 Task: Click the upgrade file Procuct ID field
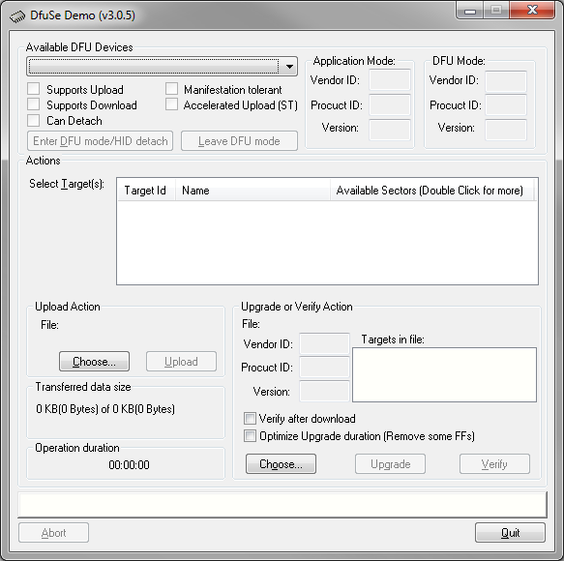click(324, 368)
